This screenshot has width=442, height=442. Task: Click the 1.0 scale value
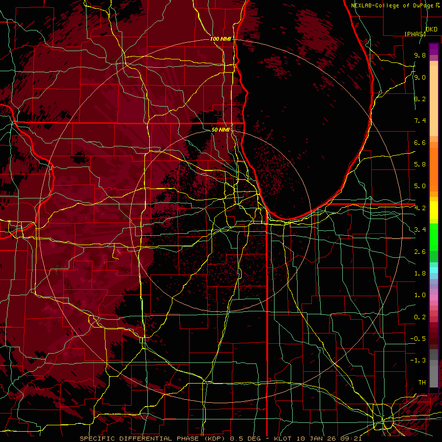coord(420,295)
